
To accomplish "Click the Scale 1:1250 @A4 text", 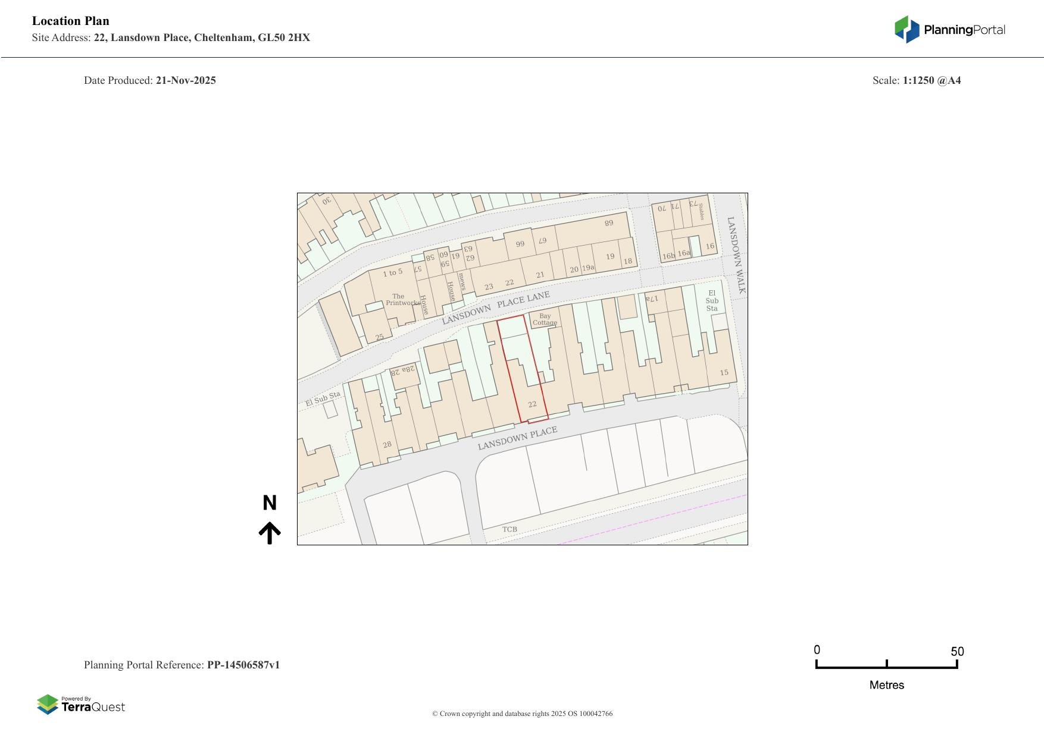I will (x=917, y=80).
